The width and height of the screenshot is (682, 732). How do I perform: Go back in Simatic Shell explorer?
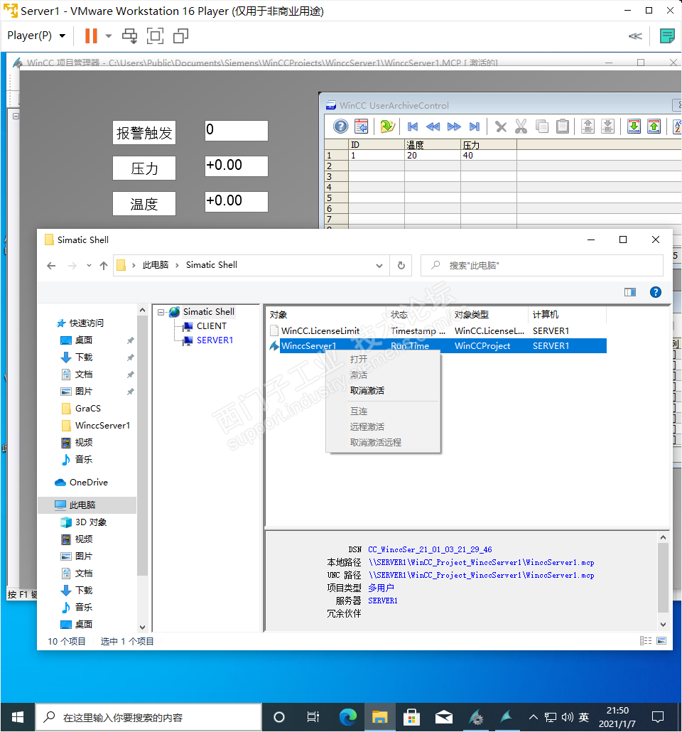(51, 266)
